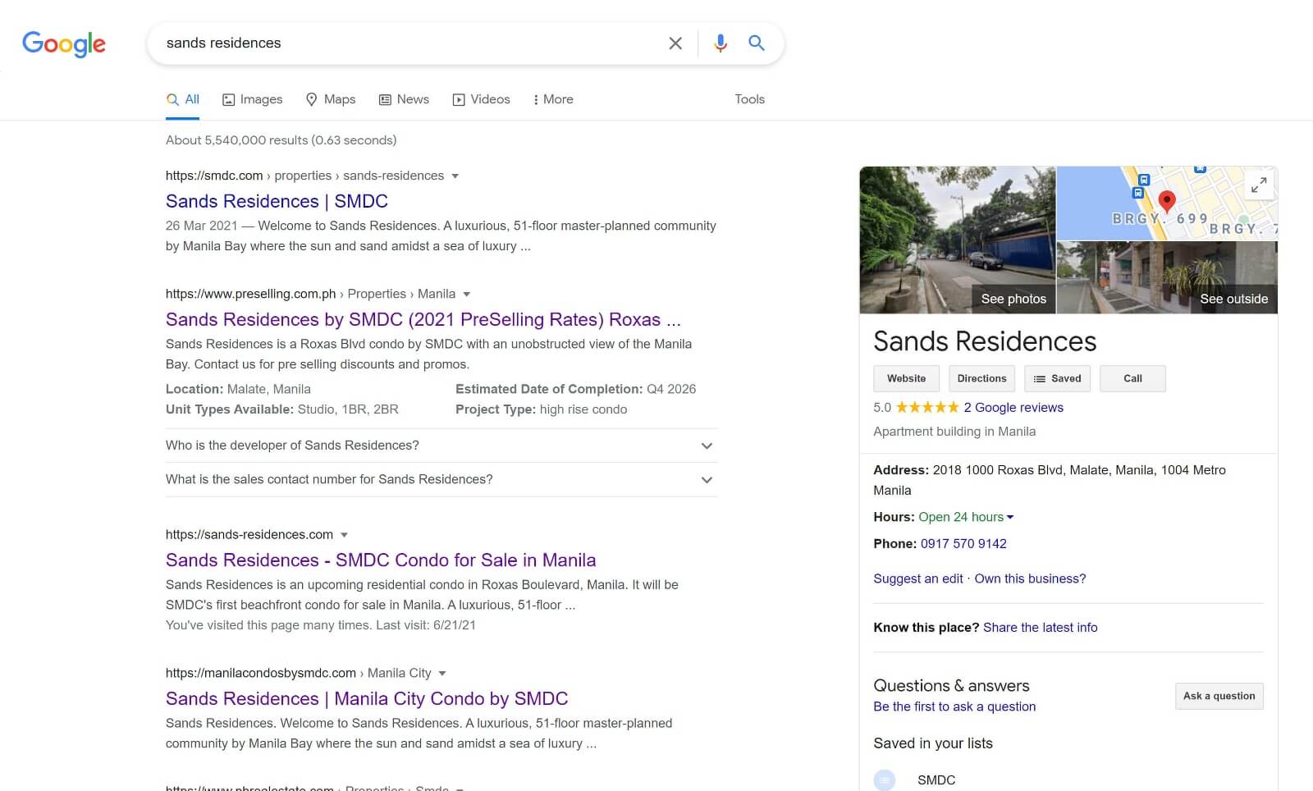Expand the map with the expand arrows icon

click(1259, 185)
